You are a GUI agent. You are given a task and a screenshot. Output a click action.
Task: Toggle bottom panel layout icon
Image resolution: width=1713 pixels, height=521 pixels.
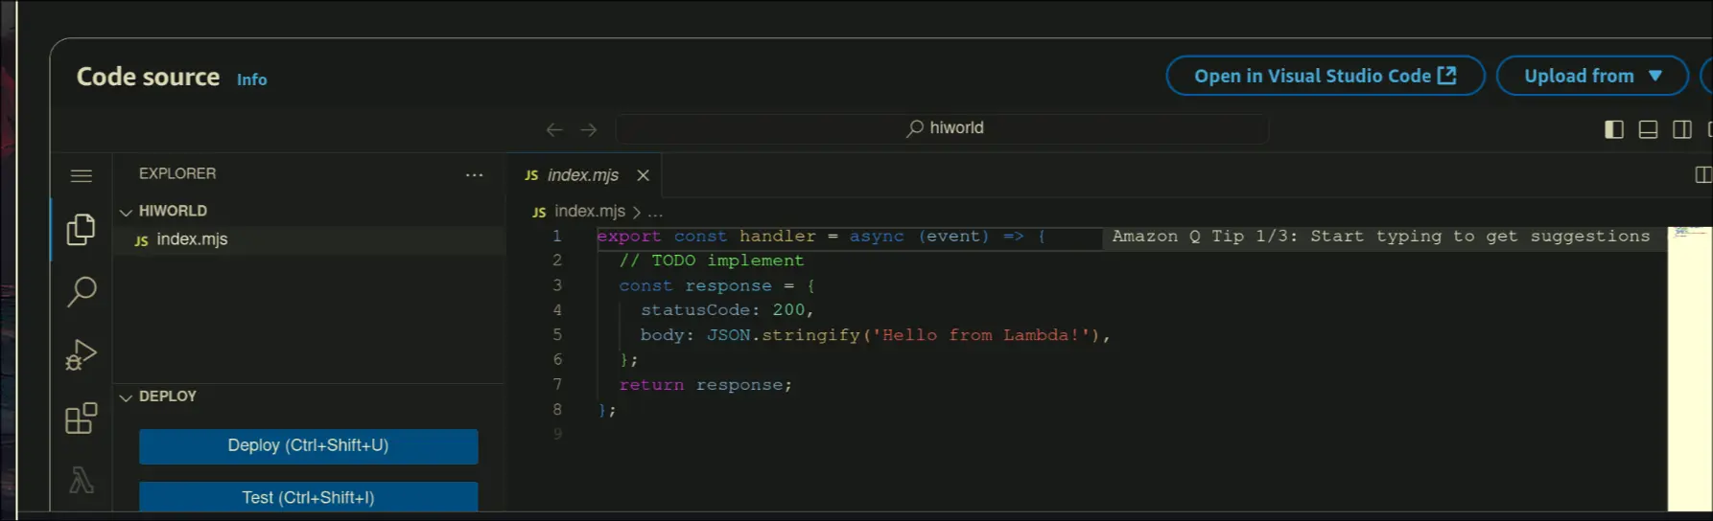[1648, 129]
